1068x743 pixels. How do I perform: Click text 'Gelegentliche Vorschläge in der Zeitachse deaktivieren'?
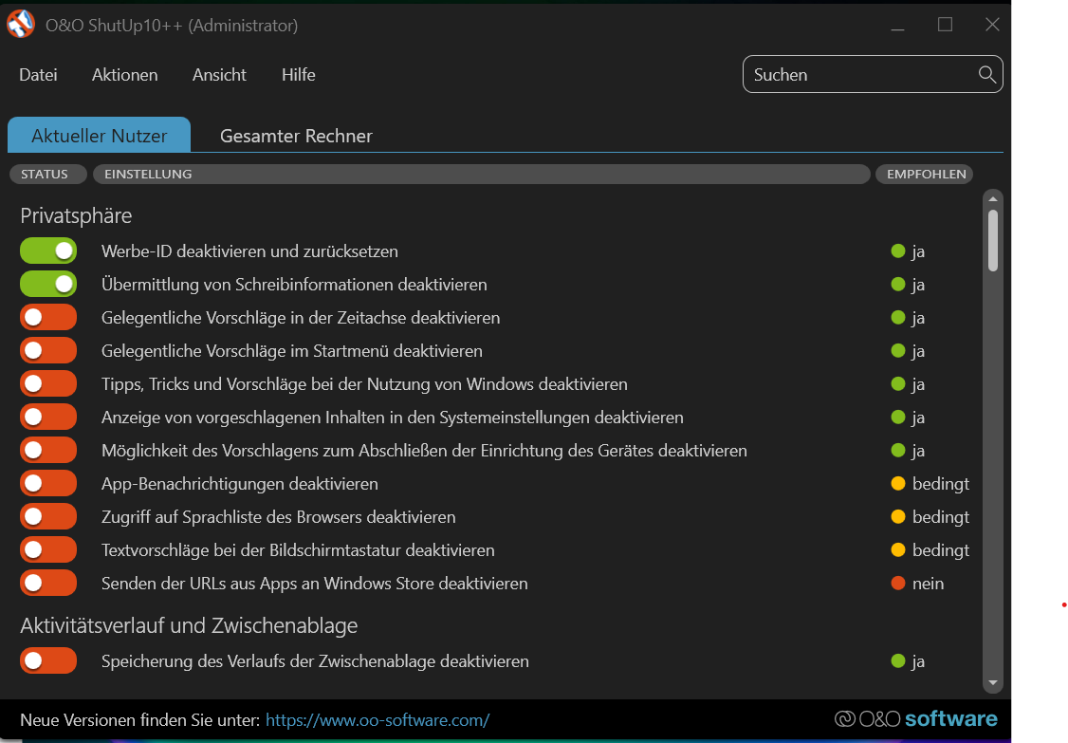tap(301, 318)
